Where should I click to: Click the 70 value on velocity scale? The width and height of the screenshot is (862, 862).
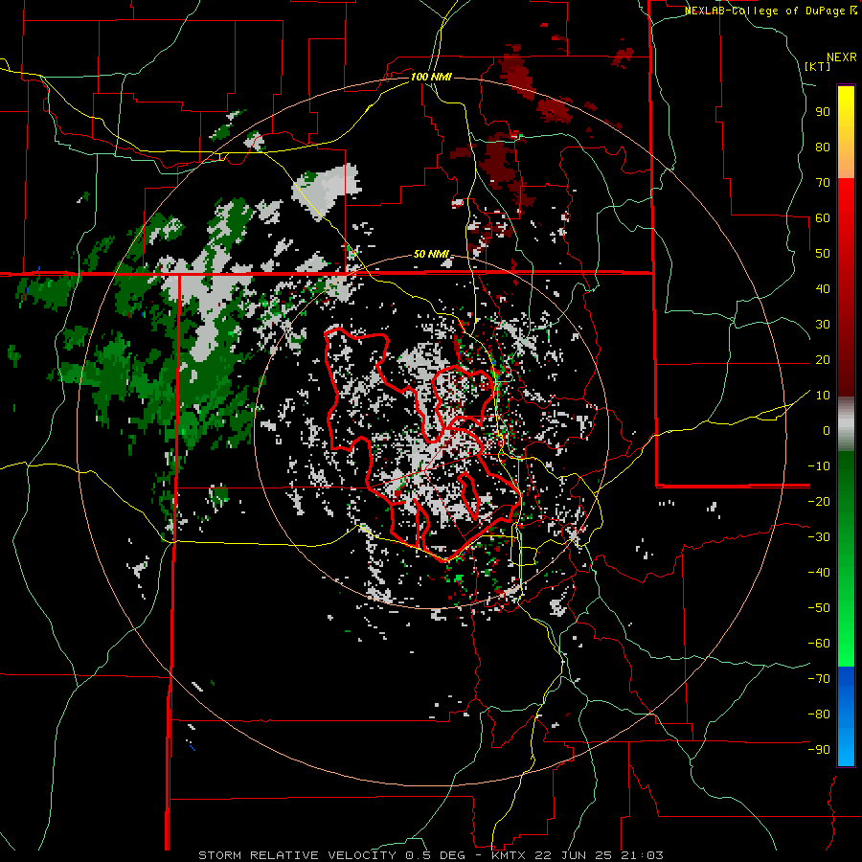823,183
